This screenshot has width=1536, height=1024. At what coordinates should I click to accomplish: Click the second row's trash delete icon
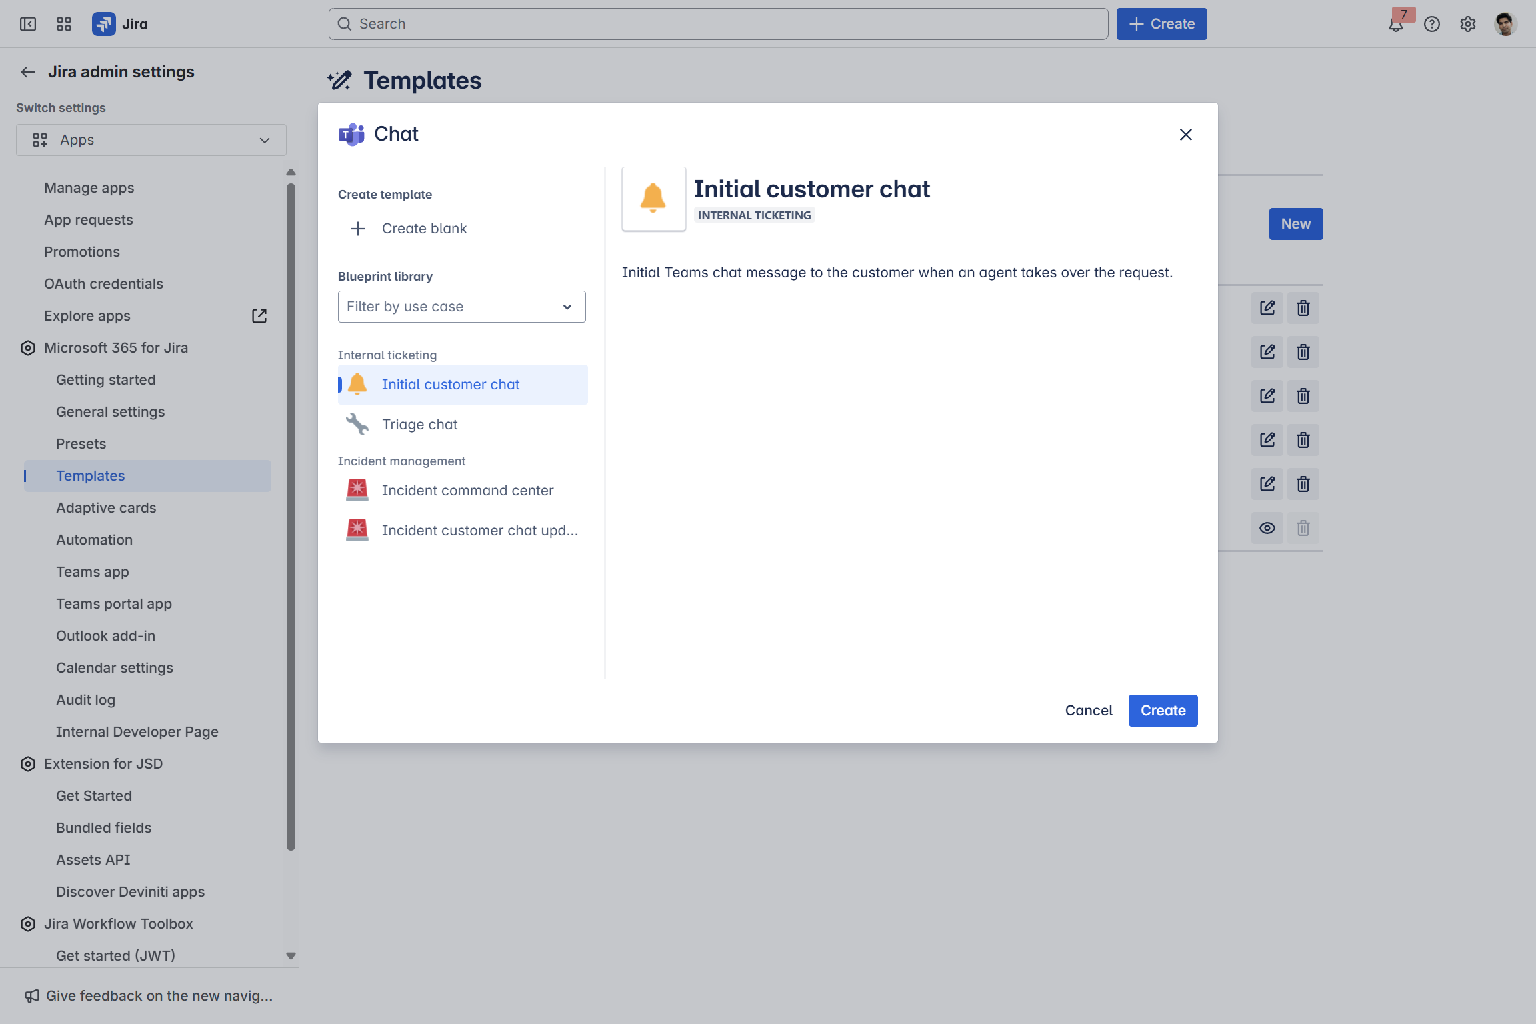[1303, 352]
